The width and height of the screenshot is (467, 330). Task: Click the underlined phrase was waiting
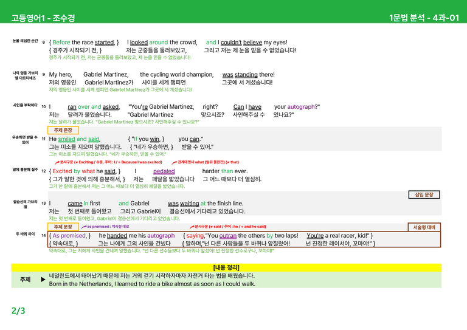point(183,203)
